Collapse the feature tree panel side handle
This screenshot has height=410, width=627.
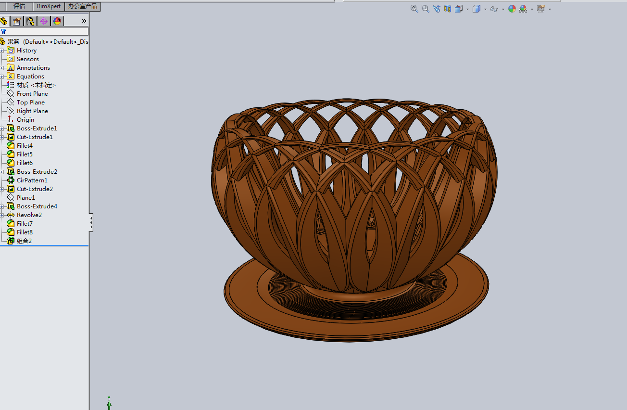91,222
